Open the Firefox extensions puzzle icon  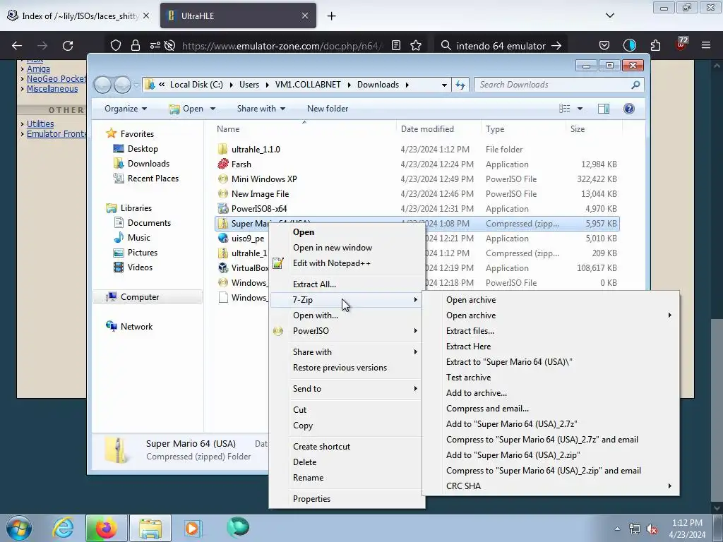[x=655, y=46]
